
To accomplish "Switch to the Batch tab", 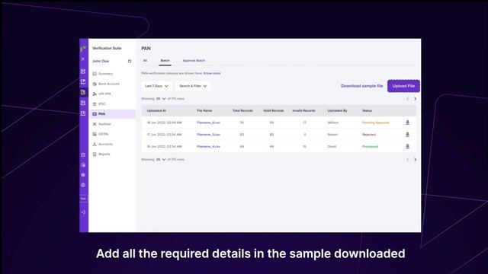I will tap(165, 61).
